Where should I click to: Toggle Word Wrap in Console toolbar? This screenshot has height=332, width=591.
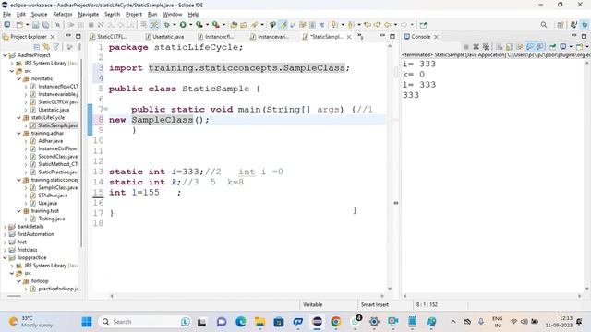(519, 47)
